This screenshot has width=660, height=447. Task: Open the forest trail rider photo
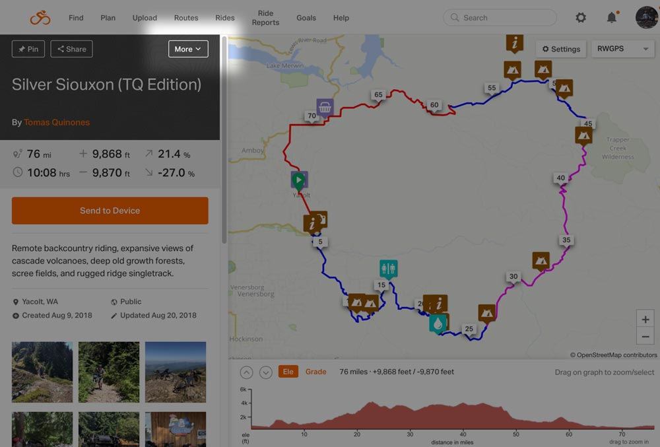pos(109,372)
